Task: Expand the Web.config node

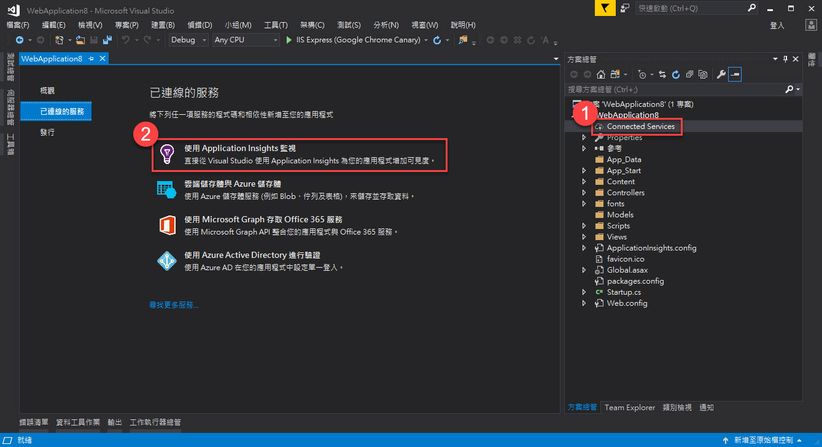Action: click(584, 303)
